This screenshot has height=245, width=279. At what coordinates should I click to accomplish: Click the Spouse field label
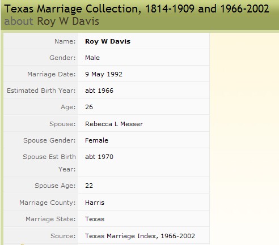pos(62,124)
